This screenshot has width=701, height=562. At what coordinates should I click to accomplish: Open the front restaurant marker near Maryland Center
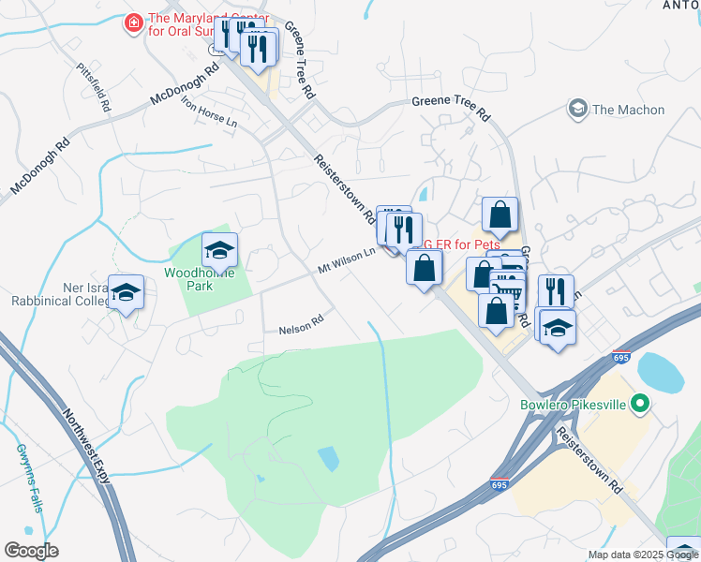258,49
